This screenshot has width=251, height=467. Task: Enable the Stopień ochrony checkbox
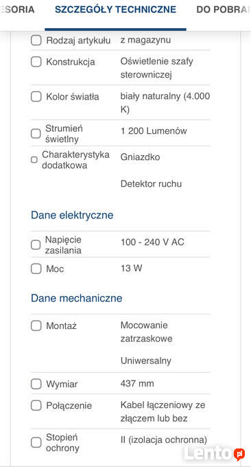click(x=36, y=442)
